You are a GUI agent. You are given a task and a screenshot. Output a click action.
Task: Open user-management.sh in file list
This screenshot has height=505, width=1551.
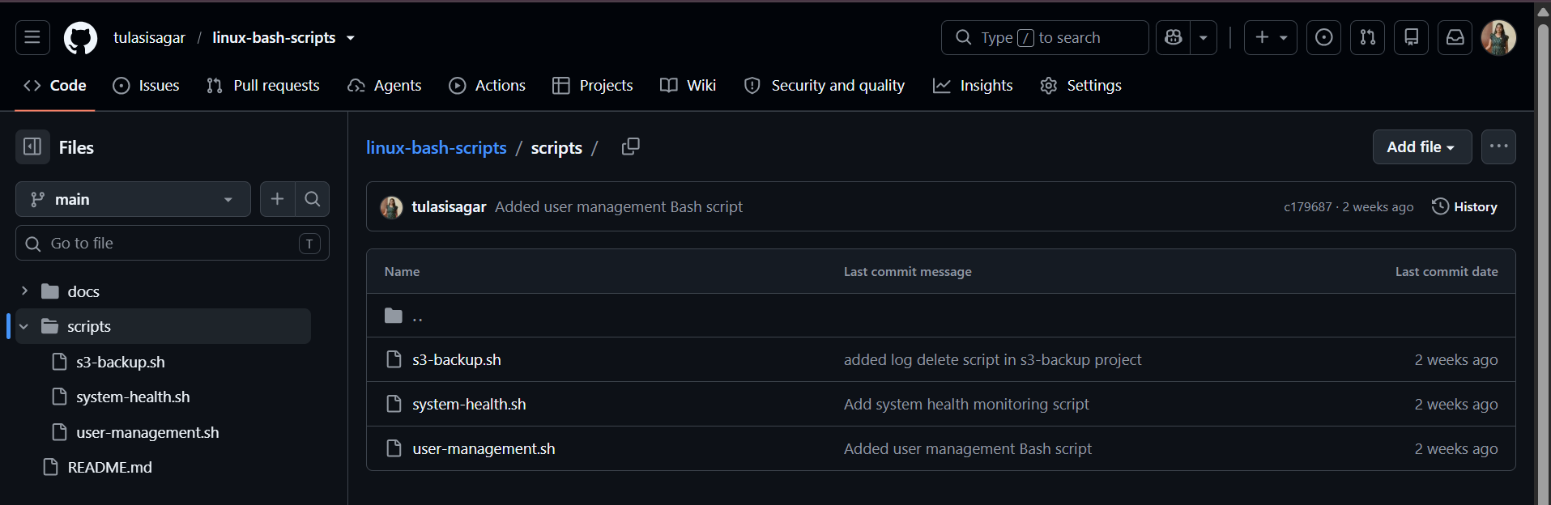pyautogui.click(x=484, y=448)
